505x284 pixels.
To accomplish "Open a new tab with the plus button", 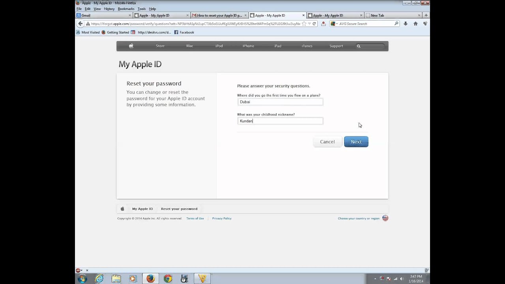I will (426, 15).
